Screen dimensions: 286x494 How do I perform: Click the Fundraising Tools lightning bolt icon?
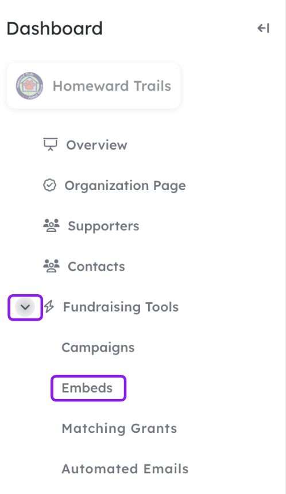coord(49,306)
